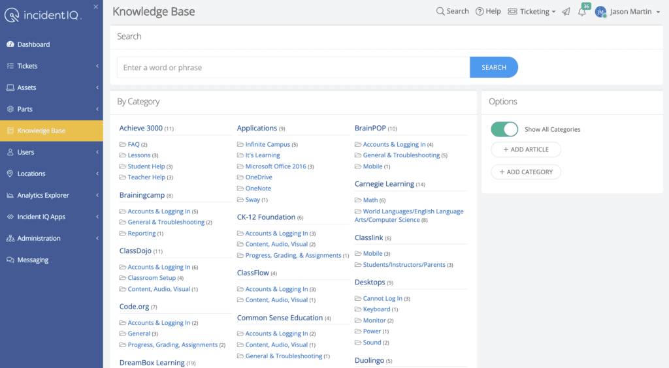This screenshot has height=368, width=669.
Task: Click the Locations pin icon
Action: point(10,174)
